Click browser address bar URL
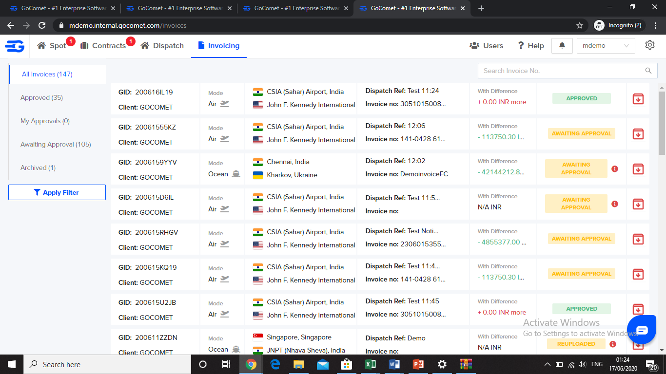Viewport: 666px width, 374px height. pyautogui.click(x=128, y=25)
